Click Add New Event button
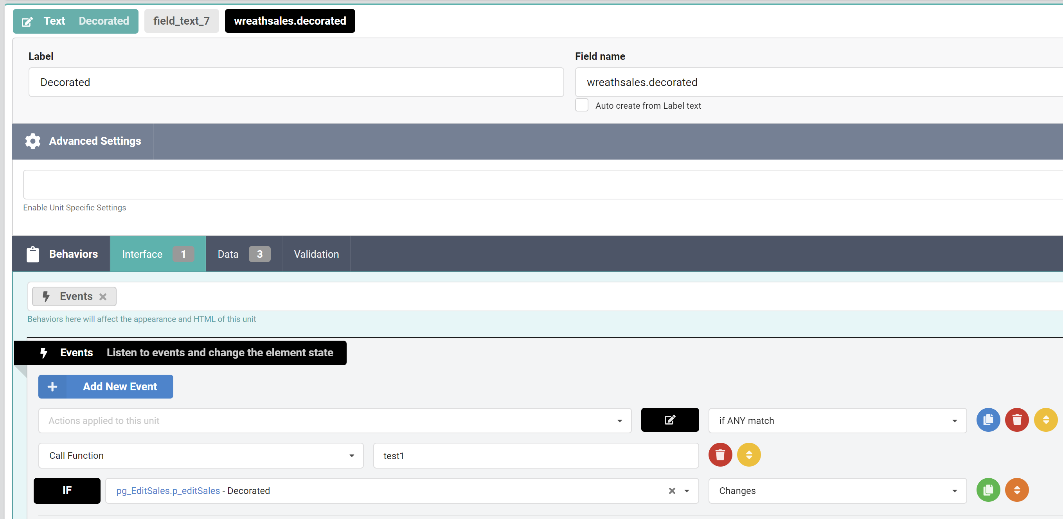The height and width of the screenshot is (519, 1063). (106, 386)
